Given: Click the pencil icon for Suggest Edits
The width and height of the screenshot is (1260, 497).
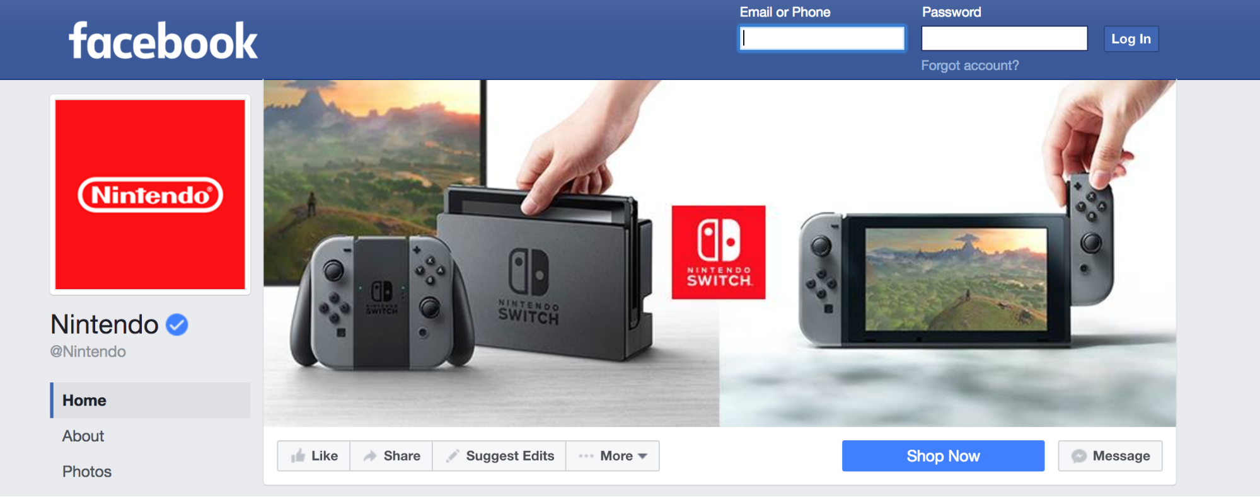Looking at the screenshot, I should (452, 456).
